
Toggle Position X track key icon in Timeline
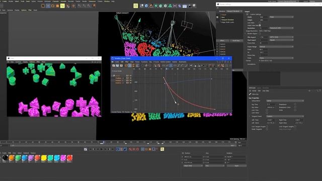point(127,78)
